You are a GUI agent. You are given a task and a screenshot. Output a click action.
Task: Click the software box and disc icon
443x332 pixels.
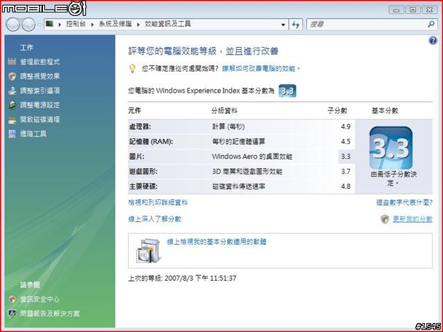pos(148,250)
